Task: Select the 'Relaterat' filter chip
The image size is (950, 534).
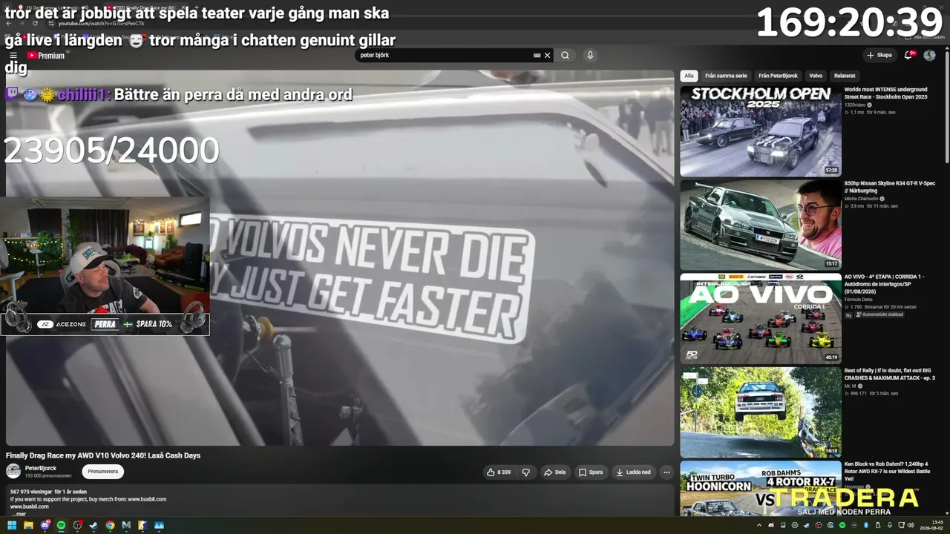Action: [x=845, y=76]
